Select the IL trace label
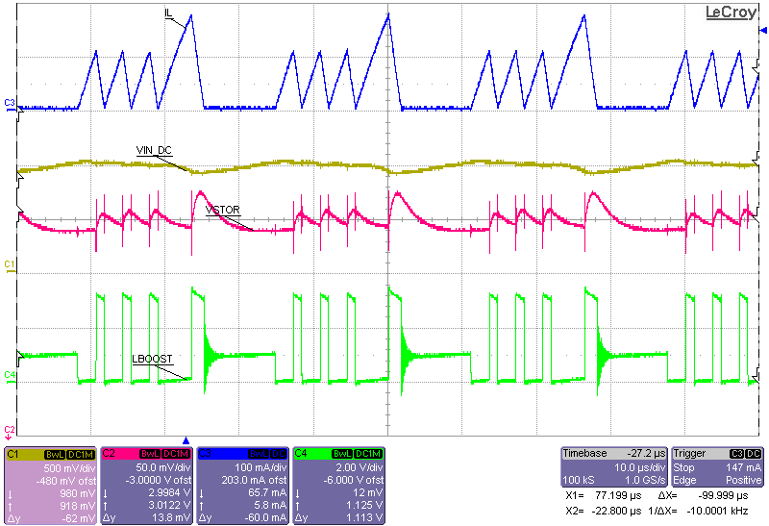The height and width of the screenshot is (526, 769). point(169,13)
